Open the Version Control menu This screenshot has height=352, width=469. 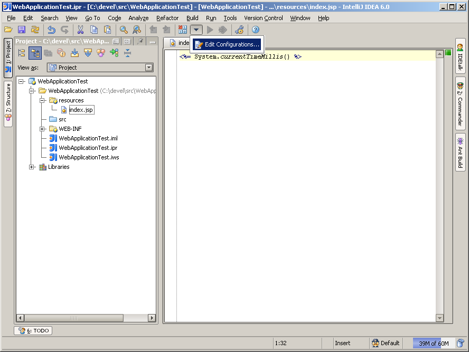pyautogui.click(x=263, y=18)
